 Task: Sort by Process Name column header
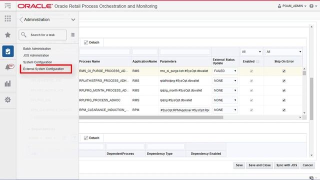pyautogui.click(x=89, y=61)
